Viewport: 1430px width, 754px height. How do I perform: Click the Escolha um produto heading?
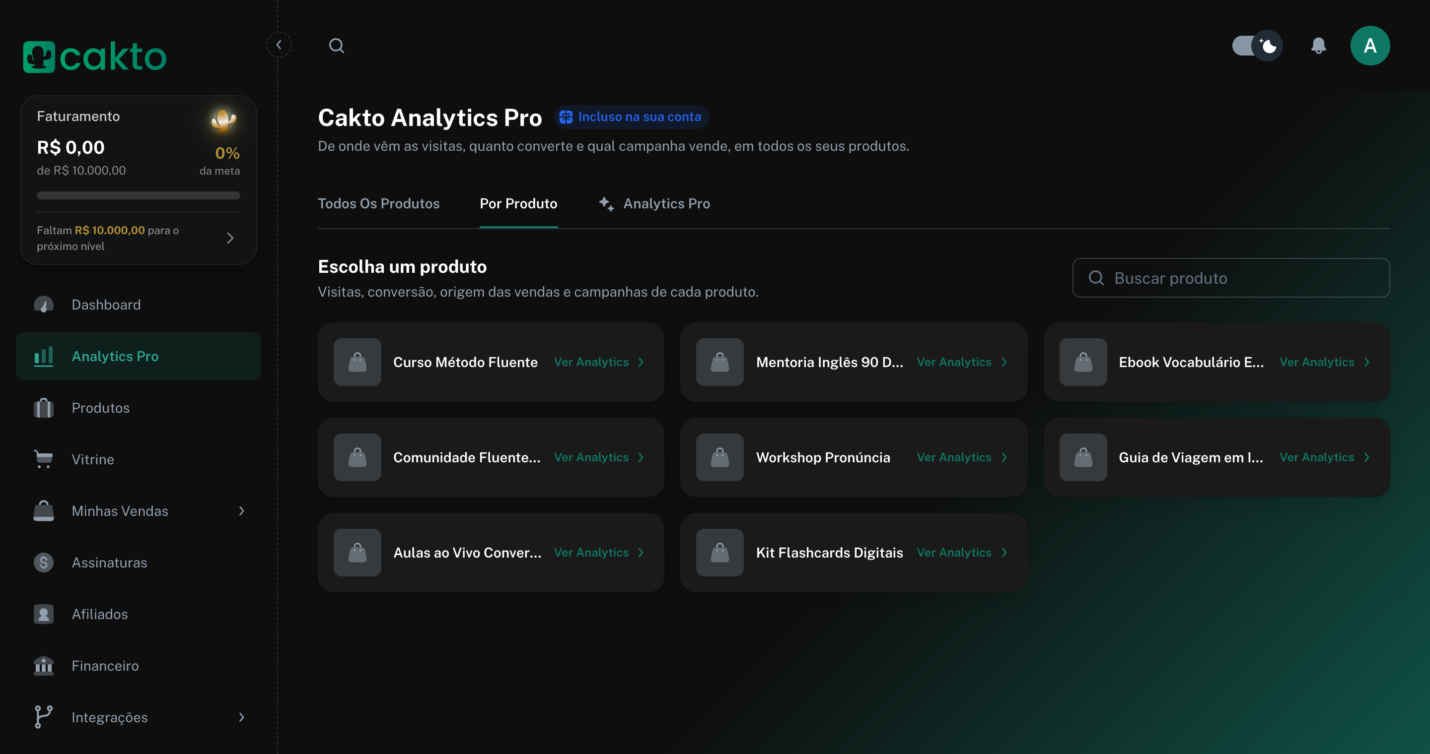pos(402,267)
